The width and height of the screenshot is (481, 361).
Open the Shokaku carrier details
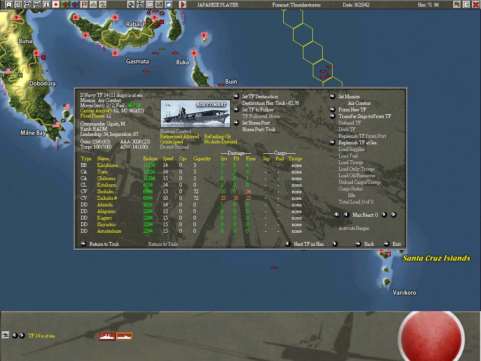105,192
